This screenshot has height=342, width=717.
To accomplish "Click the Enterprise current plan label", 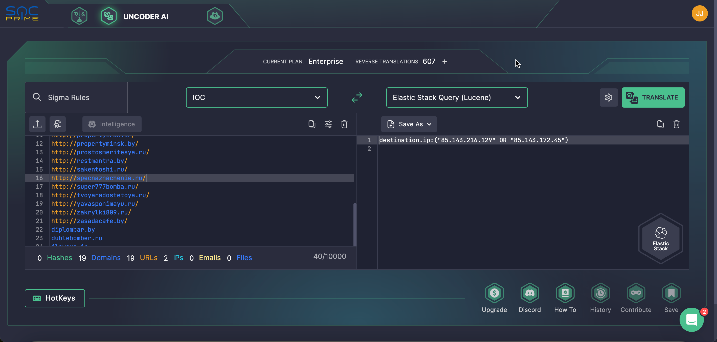I will click(326, 61).
